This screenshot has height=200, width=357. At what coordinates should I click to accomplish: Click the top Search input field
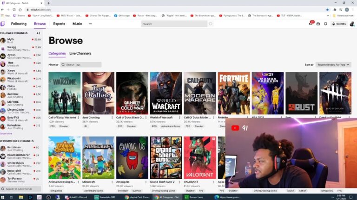(174, 24)
